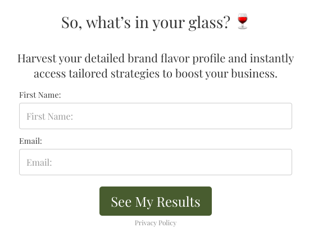Click the red wine glass emoji
Viewport: 318px width, 232px height.
tap(242, 21)
